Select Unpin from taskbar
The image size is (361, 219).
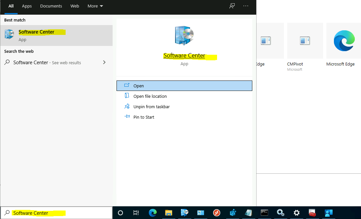coord(184,107)
